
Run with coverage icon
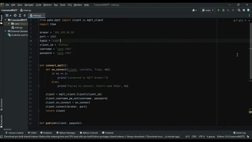228,10
